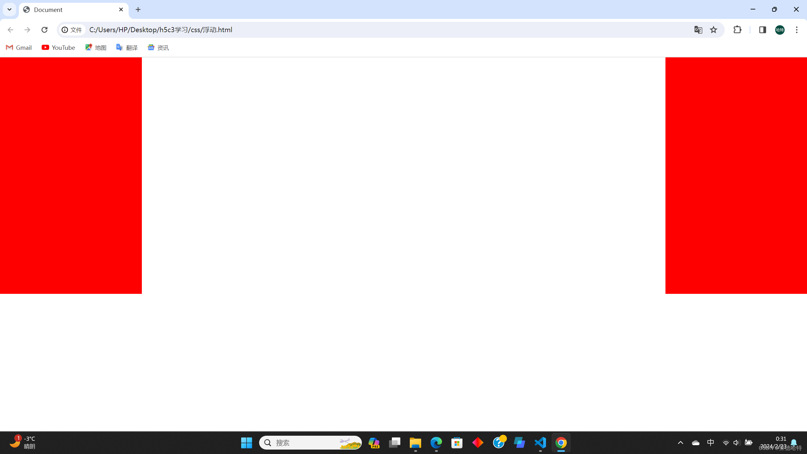
Task: Open Chrome's three-dot menu
Action: pos(797,30)
